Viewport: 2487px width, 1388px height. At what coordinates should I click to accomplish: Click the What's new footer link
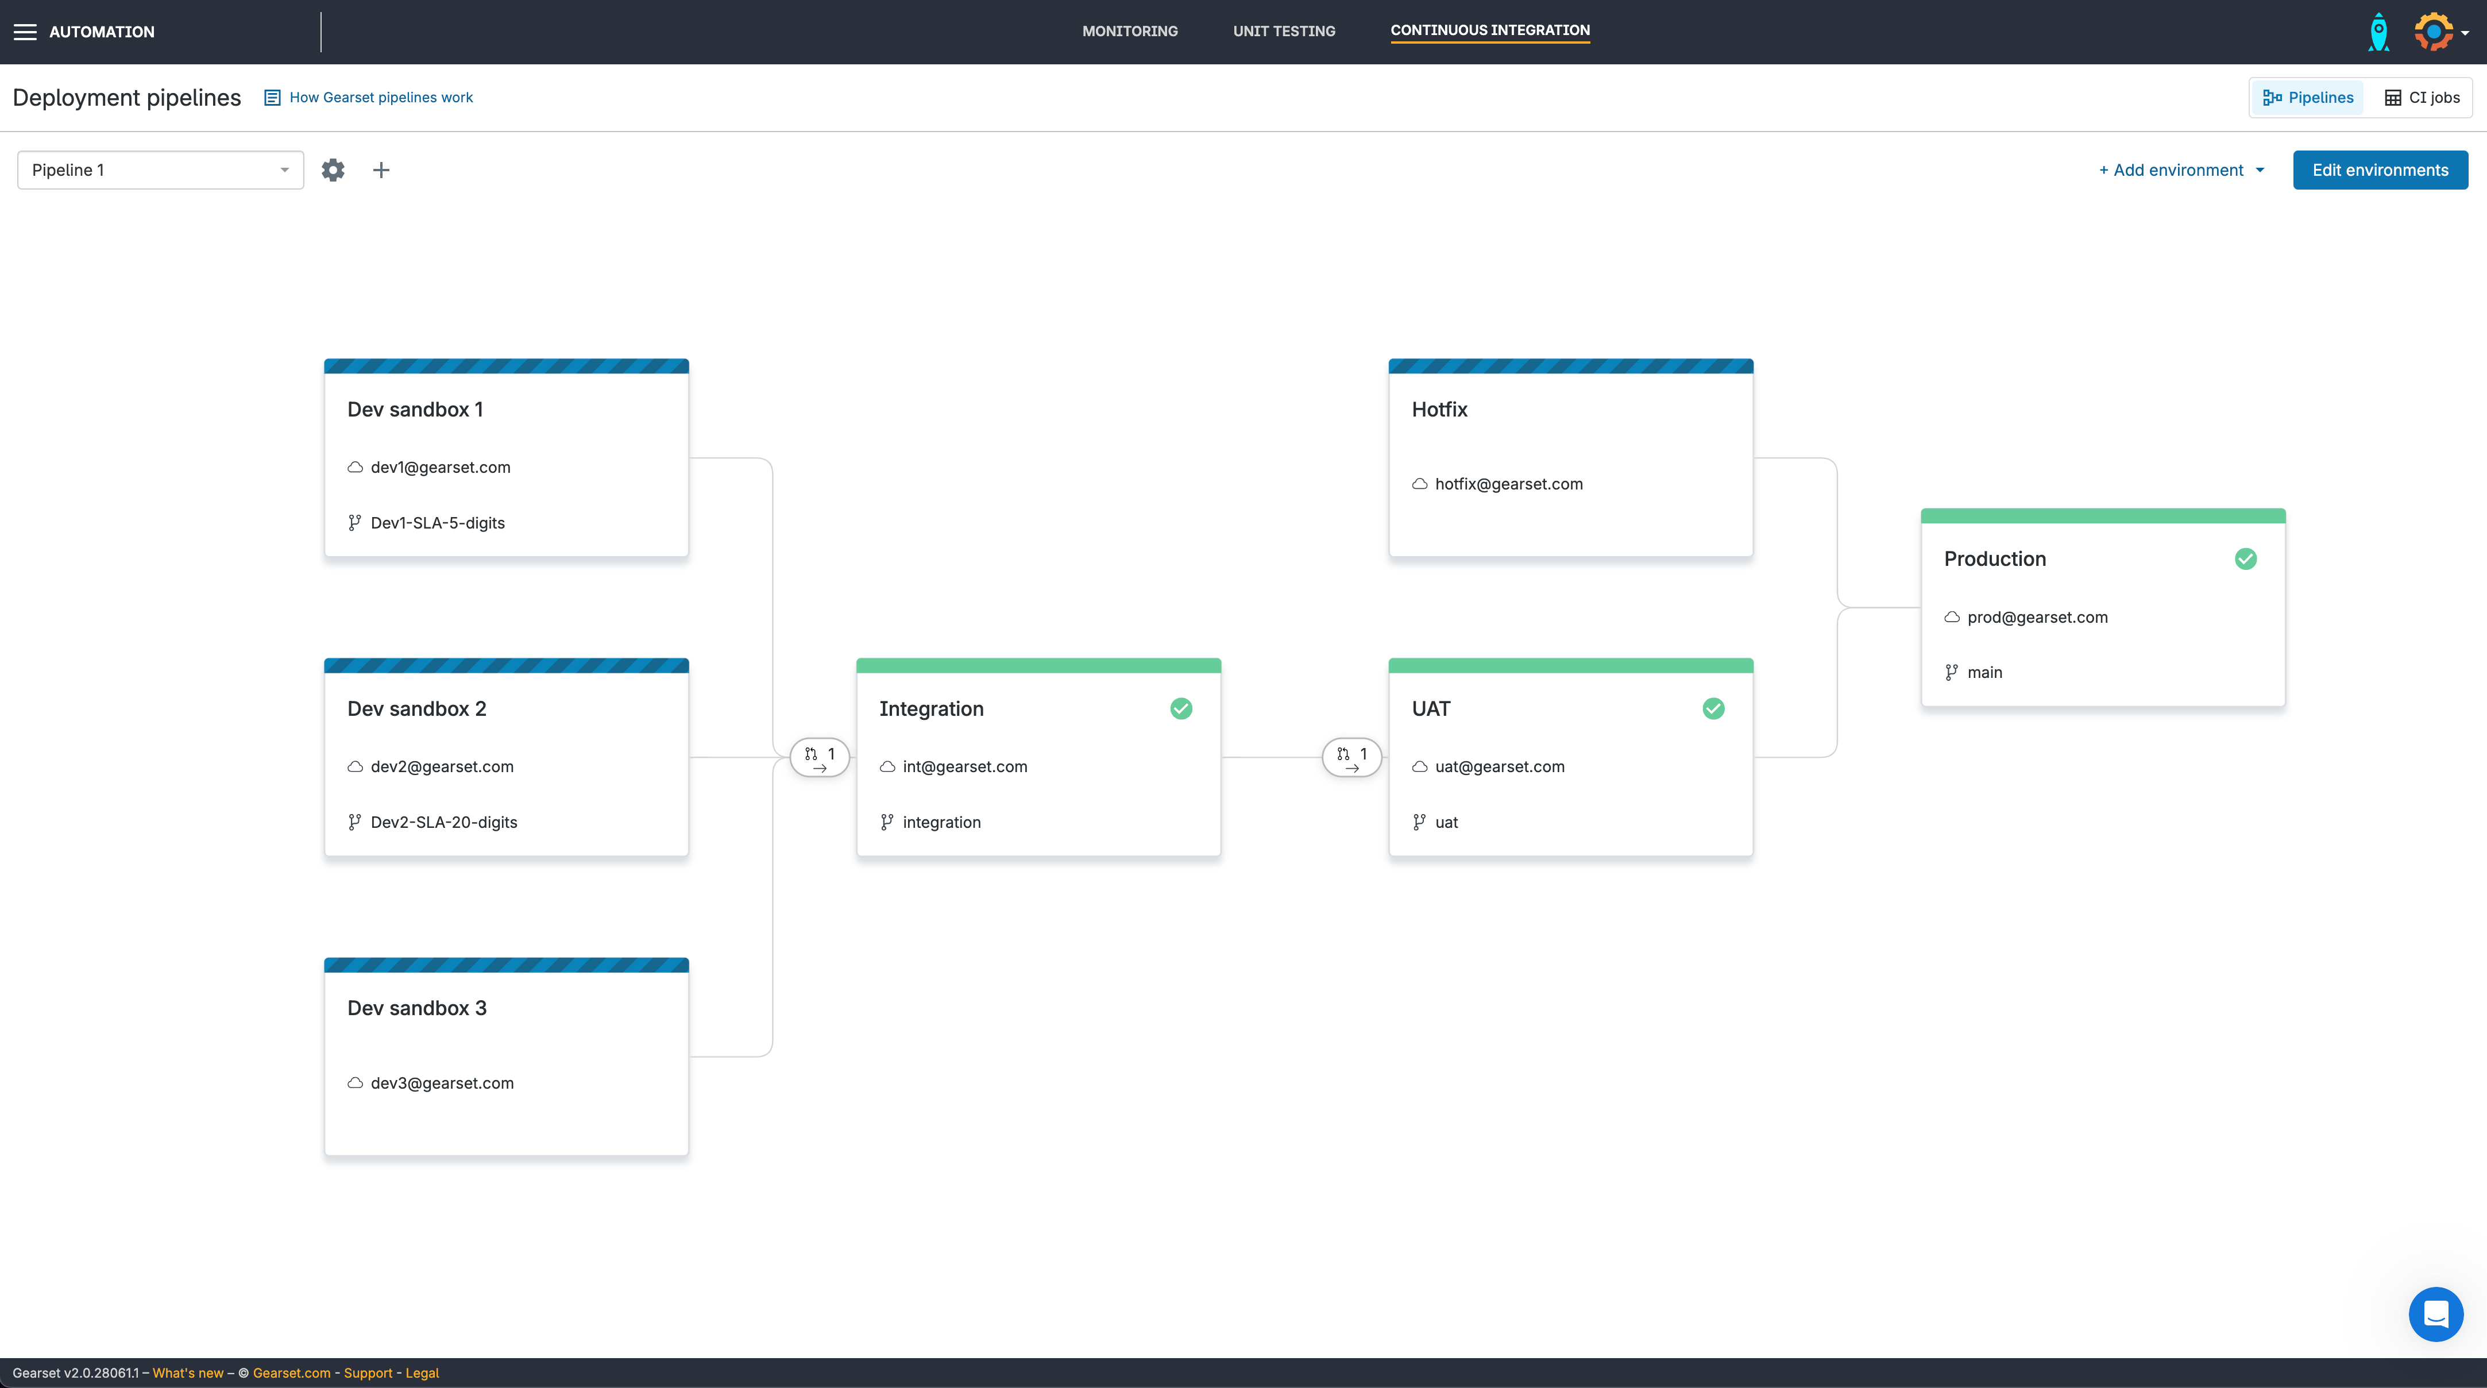point(187,1372)
